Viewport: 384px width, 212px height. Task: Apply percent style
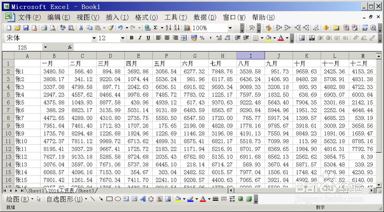[x=202, y=38]
